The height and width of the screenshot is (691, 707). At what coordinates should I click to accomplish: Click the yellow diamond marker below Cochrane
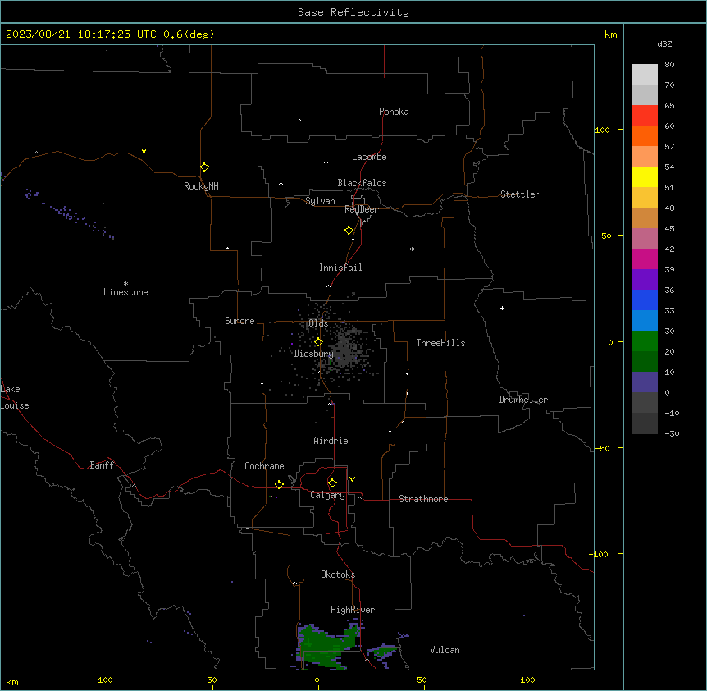pos(279,484)
